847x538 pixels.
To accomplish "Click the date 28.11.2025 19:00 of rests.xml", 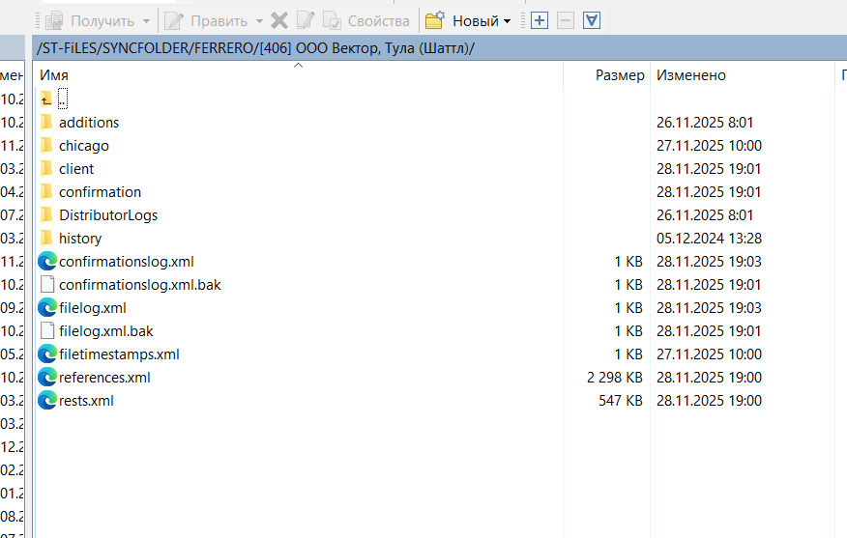I will pyautogui.click(x=709, y=401).
